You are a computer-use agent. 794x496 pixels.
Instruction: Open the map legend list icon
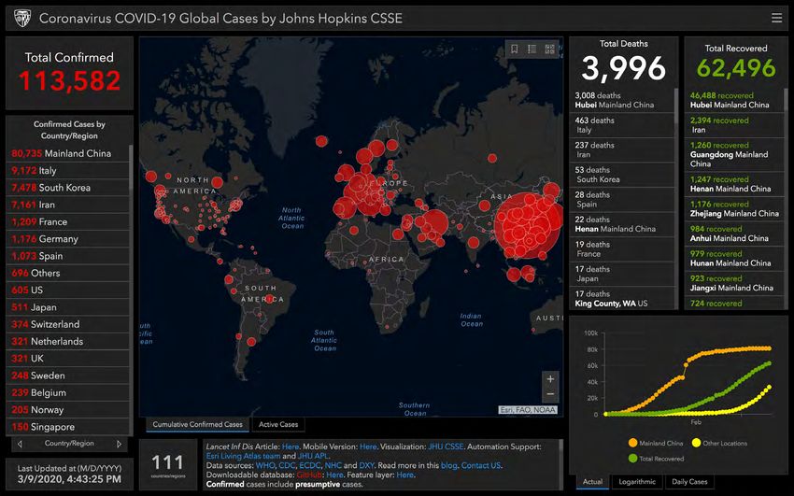coord(532,49)
